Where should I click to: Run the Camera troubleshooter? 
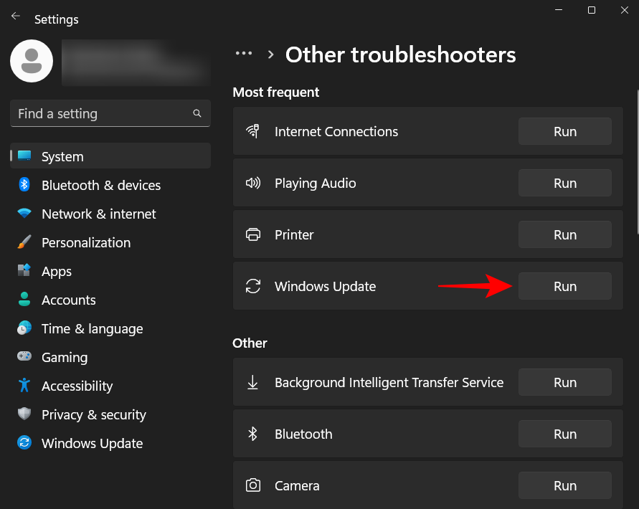[x=564, y=485]
